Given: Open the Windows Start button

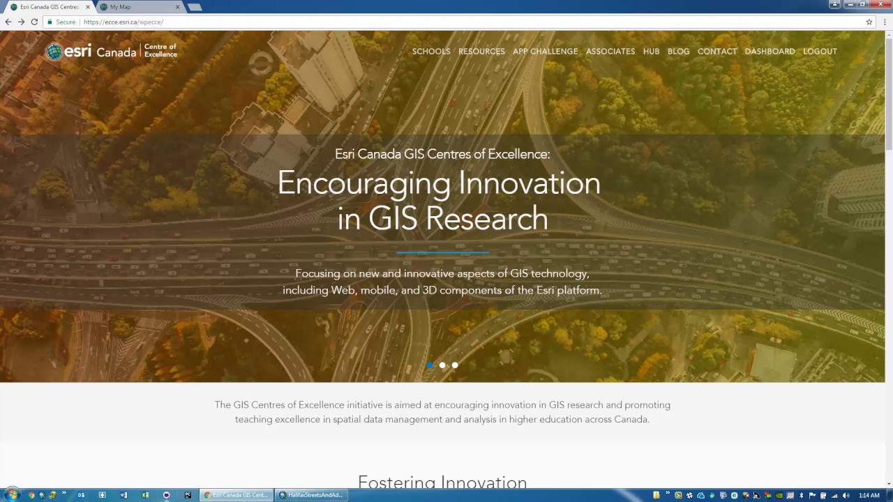Looking at the screenshot, I should (x=12, y=495).
